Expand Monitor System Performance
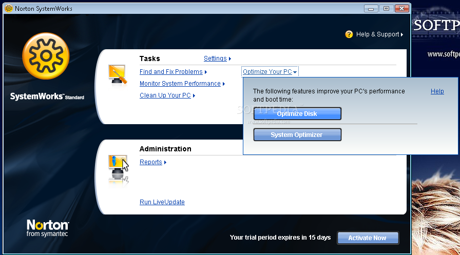Screen dimensions: 460x255 tap(182, 84)
